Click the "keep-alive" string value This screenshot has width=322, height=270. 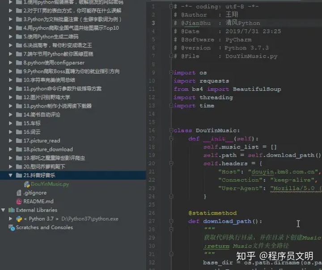coord(293,180)
